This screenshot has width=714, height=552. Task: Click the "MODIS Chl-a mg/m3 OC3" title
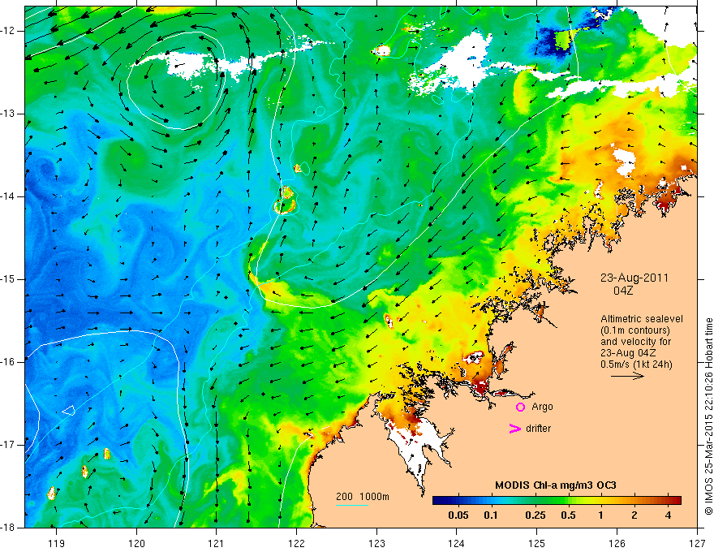[x=556, y=485]
